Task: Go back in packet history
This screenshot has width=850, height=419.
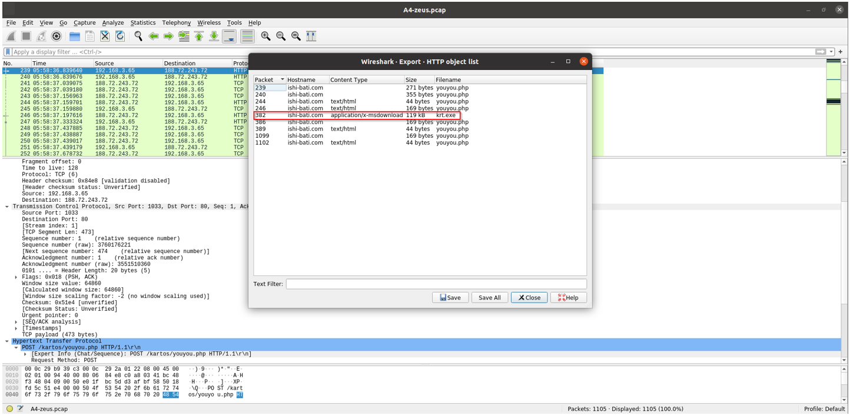Action: click(154, 36)
